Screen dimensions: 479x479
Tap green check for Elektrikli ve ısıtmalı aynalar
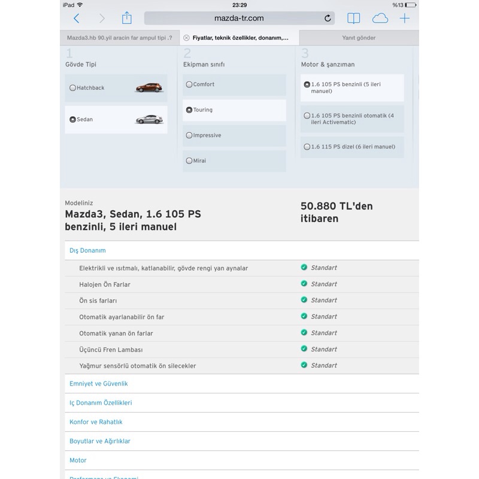coord(304,267)
